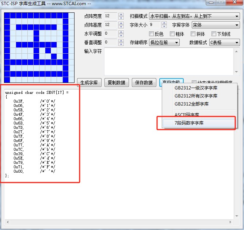Image resolution: width=244 pixels, height=230 pixels.
Task: Close the STC-ISP 字库生成工具 window
Action: (235, 2)
